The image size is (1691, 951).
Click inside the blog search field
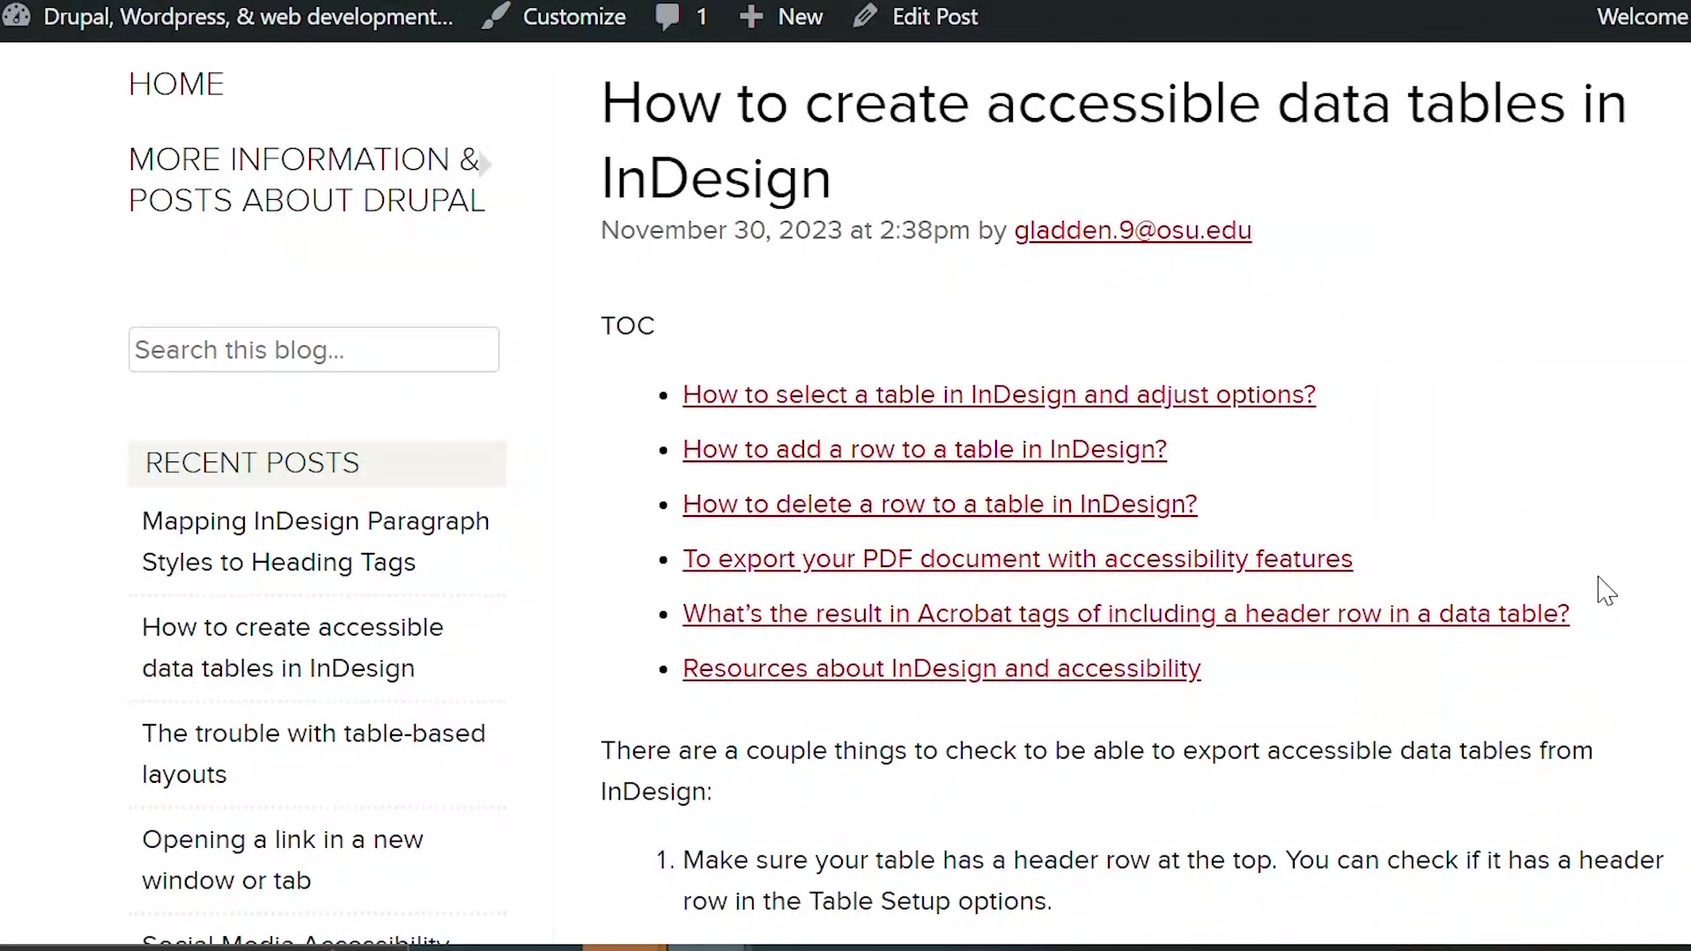pyautogui.click(x=313, y=350)
